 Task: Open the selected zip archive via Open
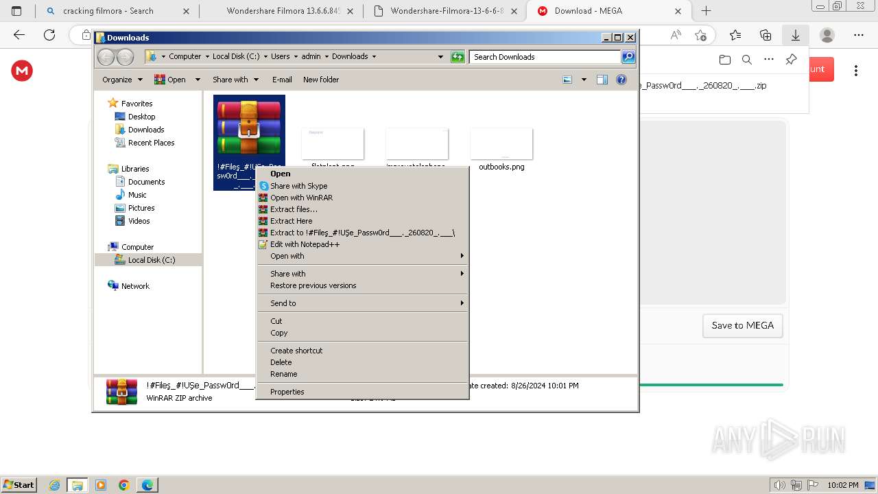pyautogui.click(x=280, y=174)
